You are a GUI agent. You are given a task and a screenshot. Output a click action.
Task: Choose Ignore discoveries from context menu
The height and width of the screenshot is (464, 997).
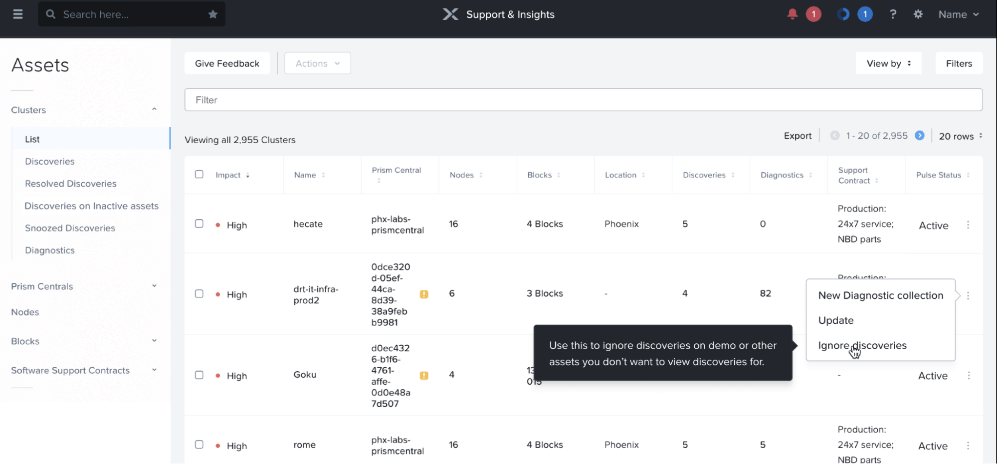click(862, 346)
